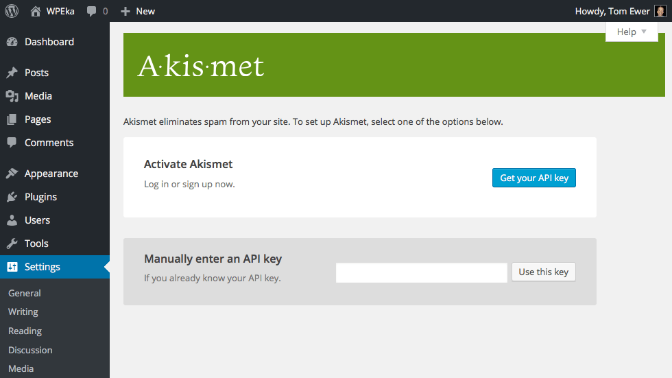Click the WordPress logo icon

12,11
